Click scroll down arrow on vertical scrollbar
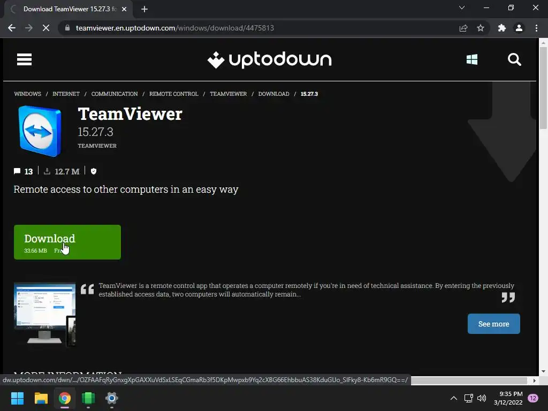This screenshot has width=548, height=411. point(543,371)
